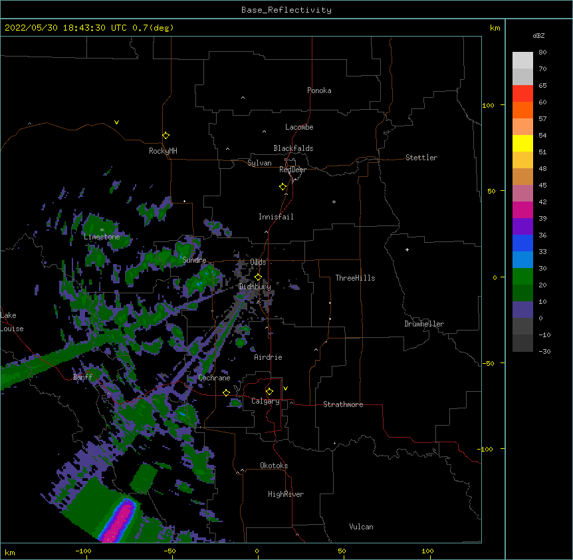Select the Cochrane label
This screenshot has width=573, height=560.
pyautogui.click(x=214, y=378)
